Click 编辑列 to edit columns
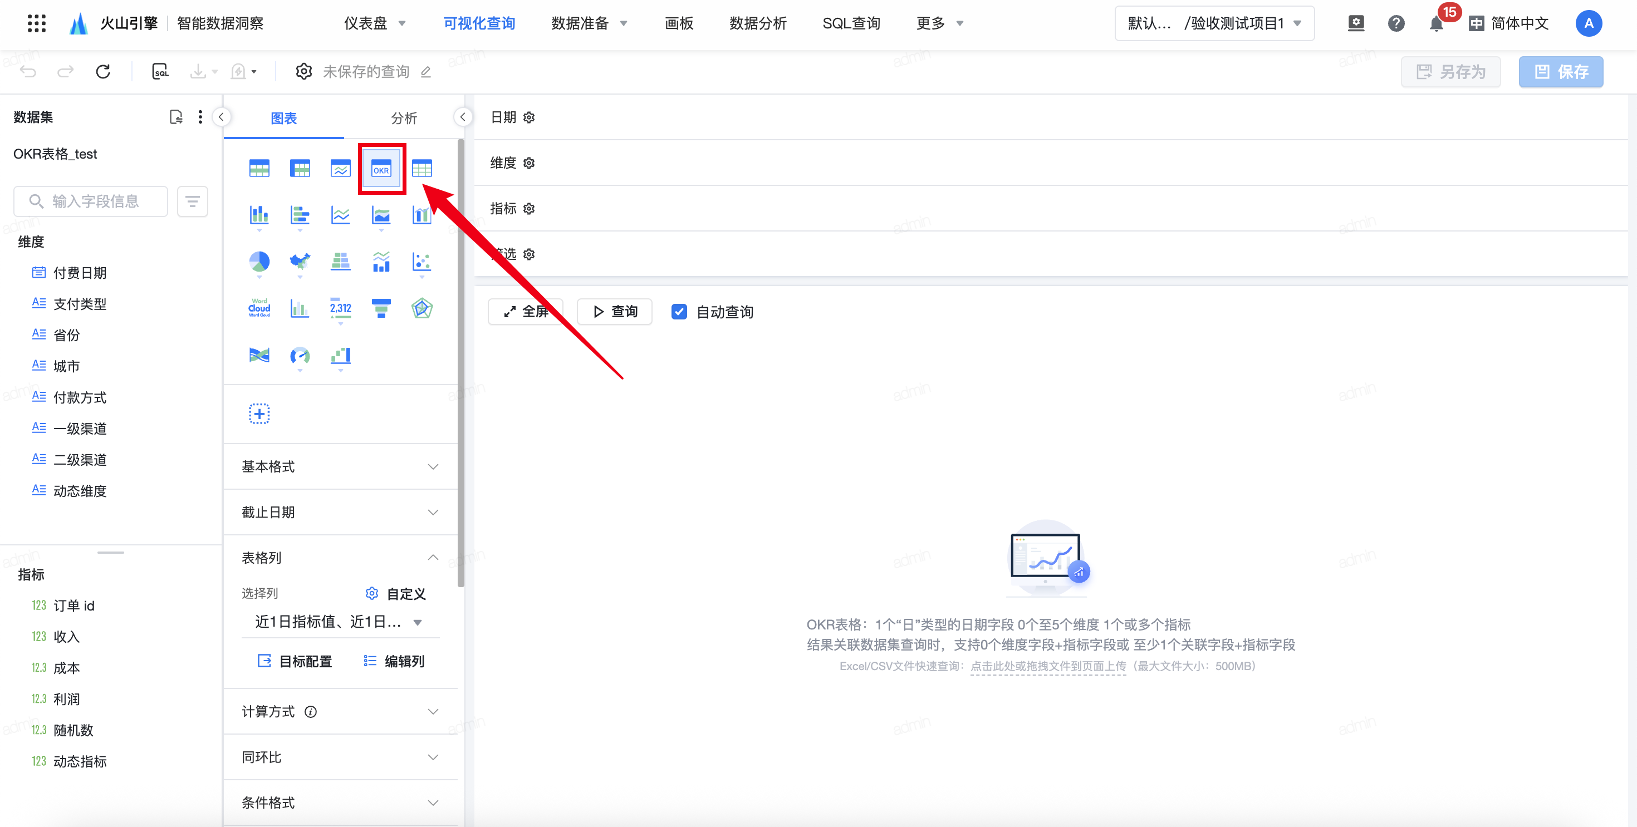Viewport: 1637px width, 827px height. [x=394, y=661]
